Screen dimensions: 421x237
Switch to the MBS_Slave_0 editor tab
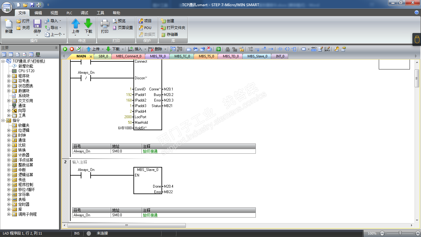[257, 56]
